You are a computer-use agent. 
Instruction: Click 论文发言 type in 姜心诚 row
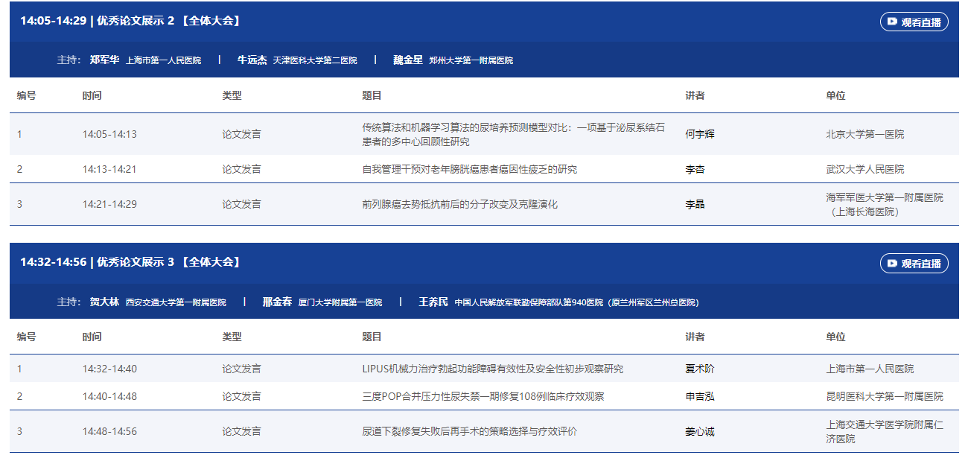pyautogui.click(x=241, y=431)
